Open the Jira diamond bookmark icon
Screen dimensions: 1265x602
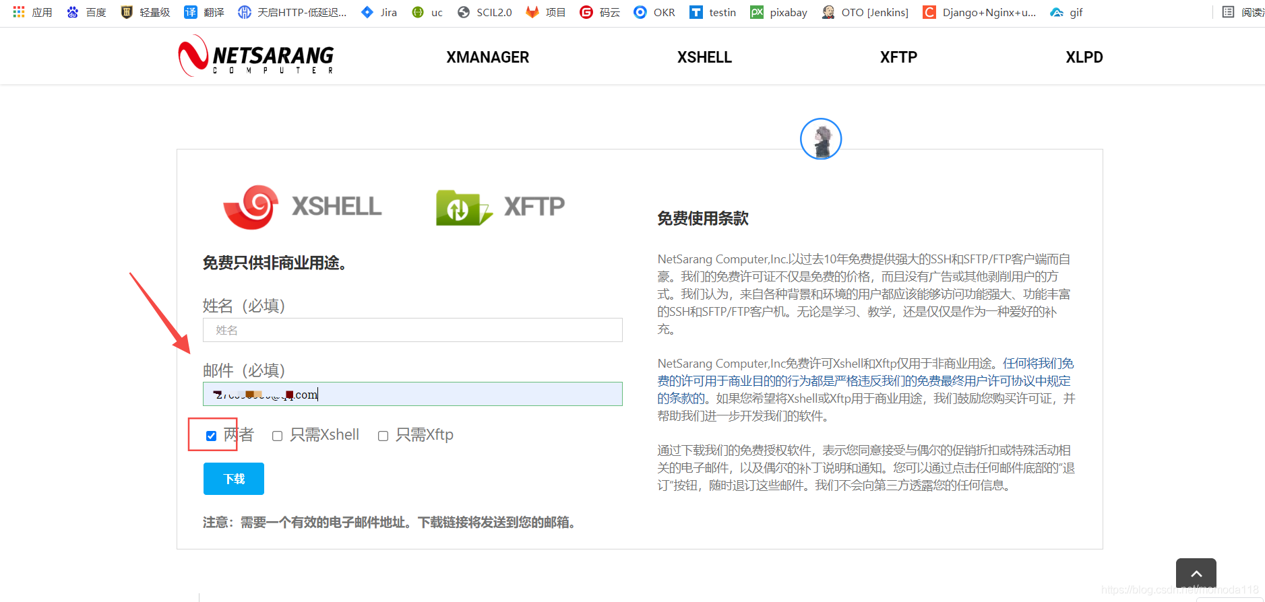367,12
